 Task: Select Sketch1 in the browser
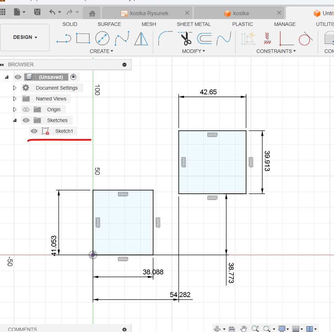pyautogui.click(x=64, y=131)
